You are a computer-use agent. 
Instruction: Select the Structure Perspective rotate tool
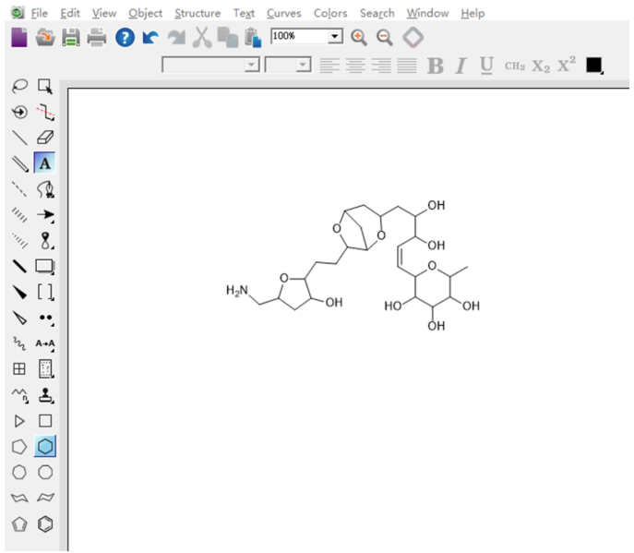click(19, 112)
